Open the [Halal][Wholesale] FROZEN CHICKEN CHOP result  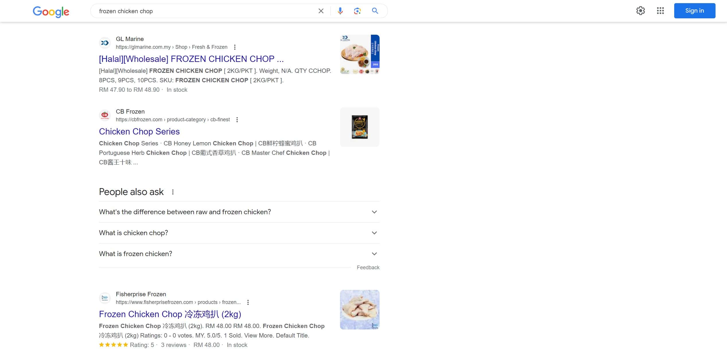tap(191, 59)
